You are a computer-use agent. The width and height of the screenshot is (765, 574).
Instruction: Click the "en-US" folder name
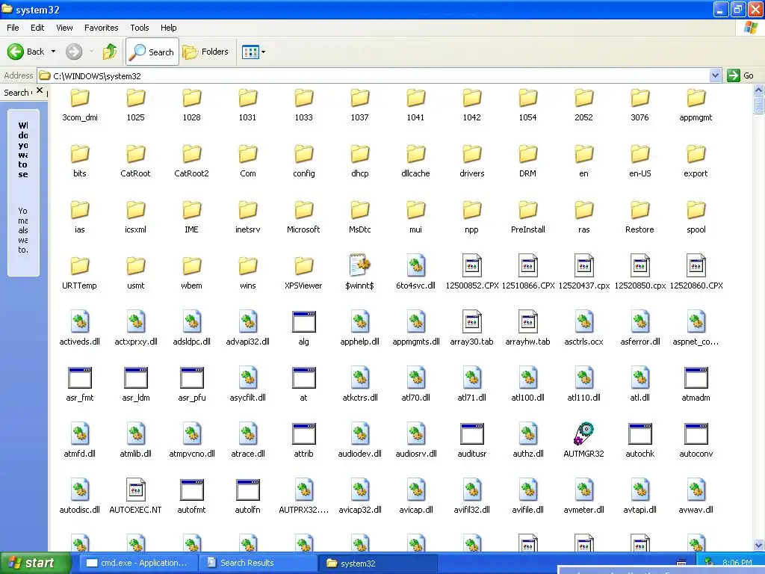point(639,173)
